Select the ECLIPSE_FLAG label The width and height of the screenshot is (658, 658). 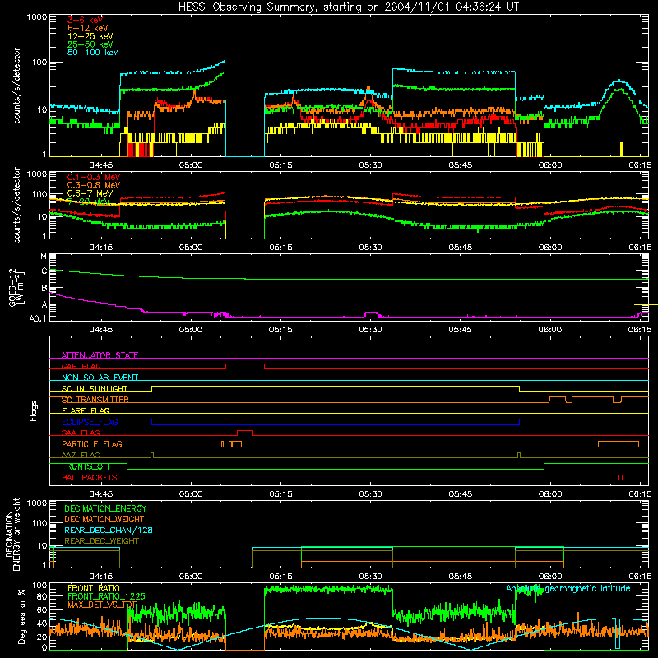[90, 422]
